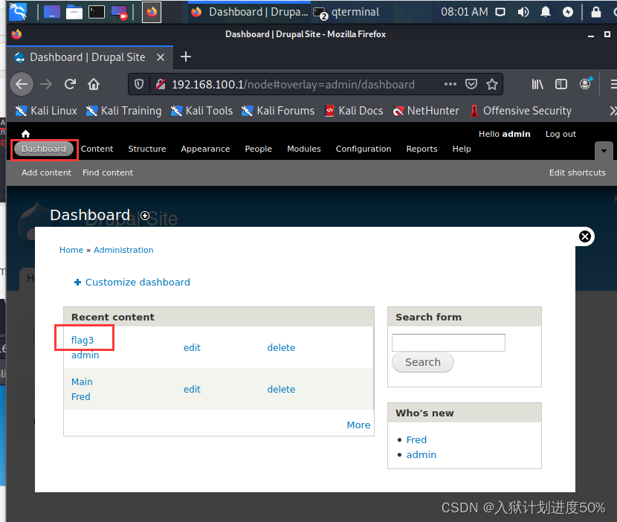Click the Find content shortcut

click(x=108, y=173)
